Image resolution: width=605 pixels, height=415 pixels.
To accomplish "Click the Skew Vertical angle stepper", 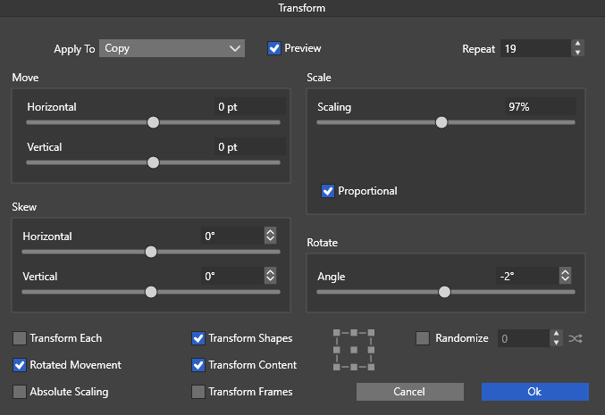I will (x=270, y=277).
